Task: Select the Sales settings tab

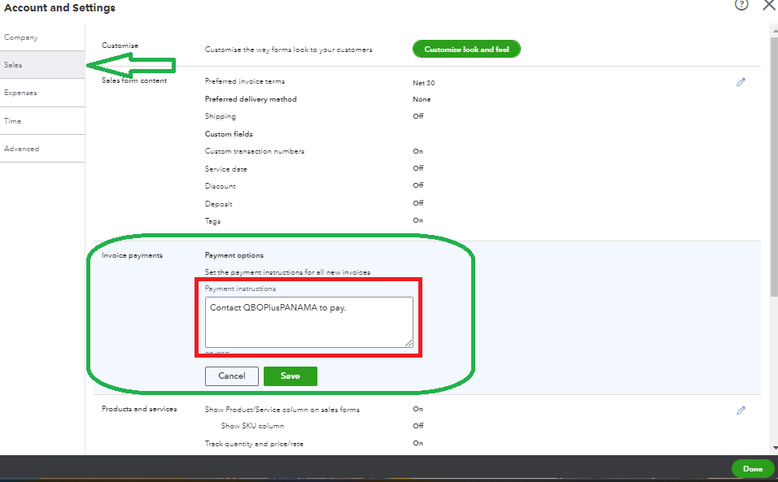Action: click(14, 65)
